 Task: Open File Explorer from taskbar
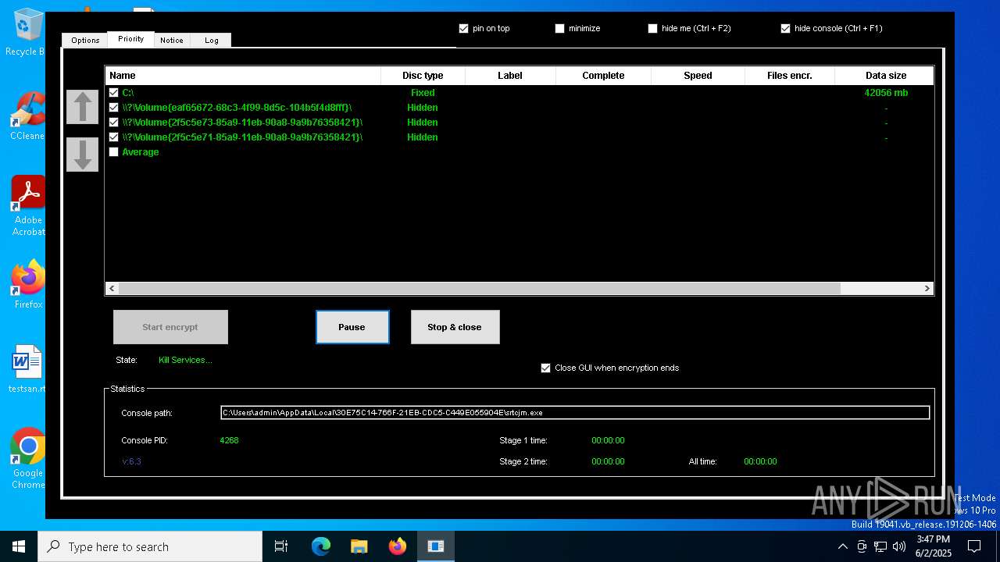pos(359,546)
